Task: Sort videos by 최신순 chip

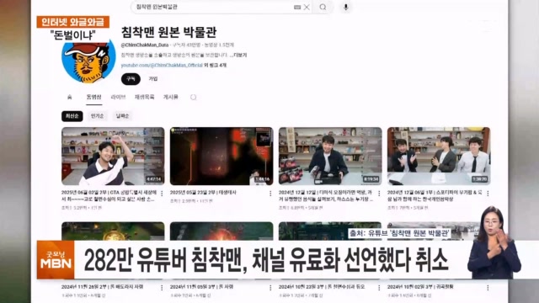Action: (x=72, y=116)
